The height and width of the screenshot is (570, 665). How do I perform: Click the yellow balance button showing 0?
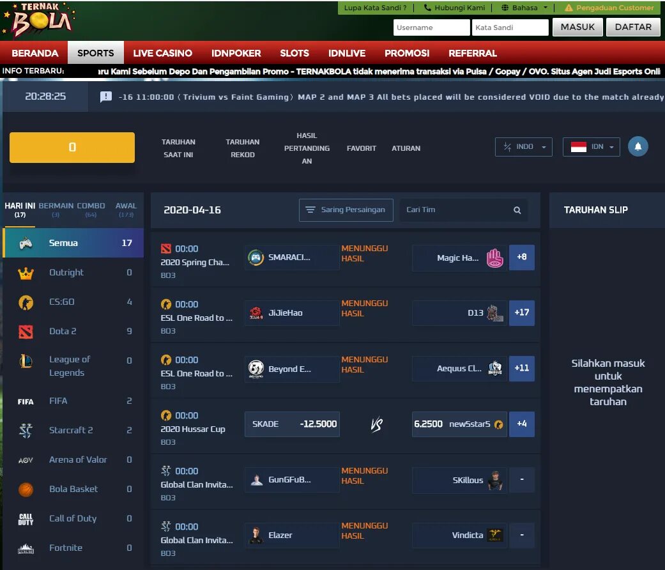(72, 147)
